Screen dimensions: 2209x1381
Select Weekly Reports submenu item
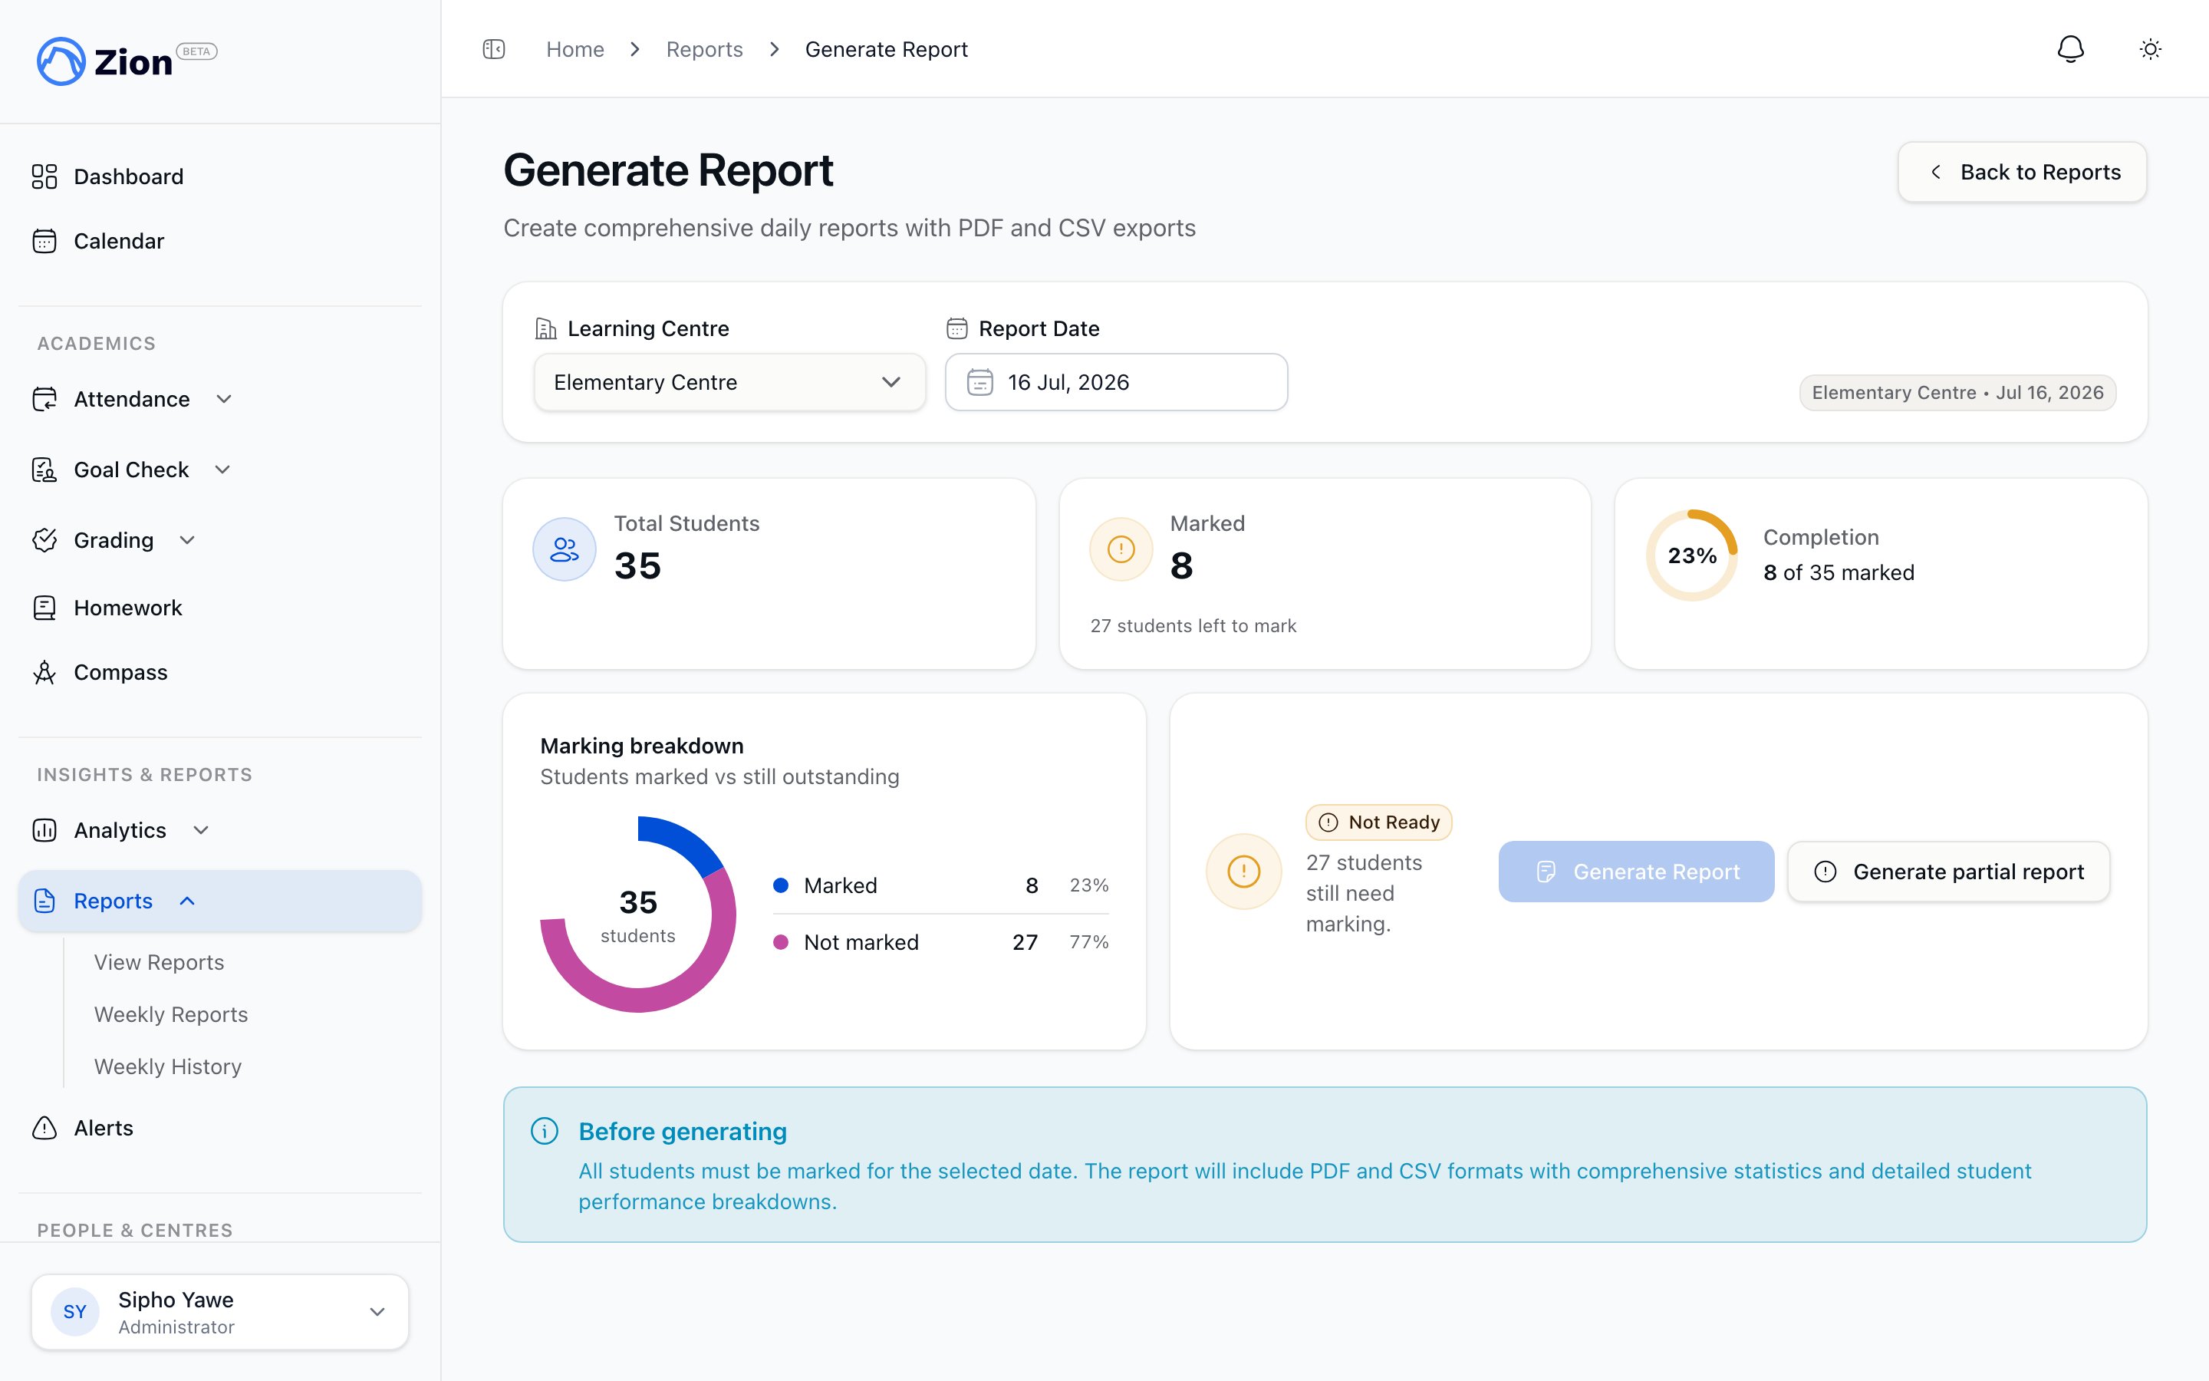coord(171,1015)
